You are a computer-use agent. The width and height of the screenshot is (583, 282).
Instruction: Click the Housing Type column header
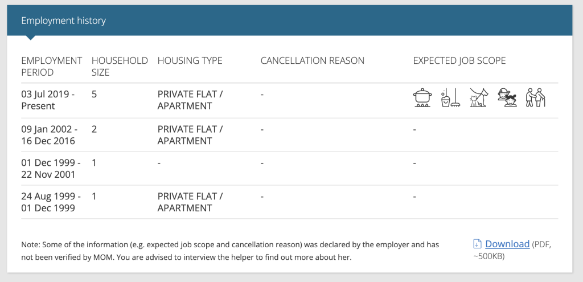click(x=190, y=60)
